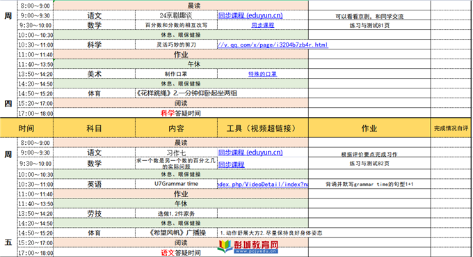Viewport: 473px width, 257px height.
Task: Select the 科学答疑时间 cell
Action: pyautogui.click(x=181, y=114)
